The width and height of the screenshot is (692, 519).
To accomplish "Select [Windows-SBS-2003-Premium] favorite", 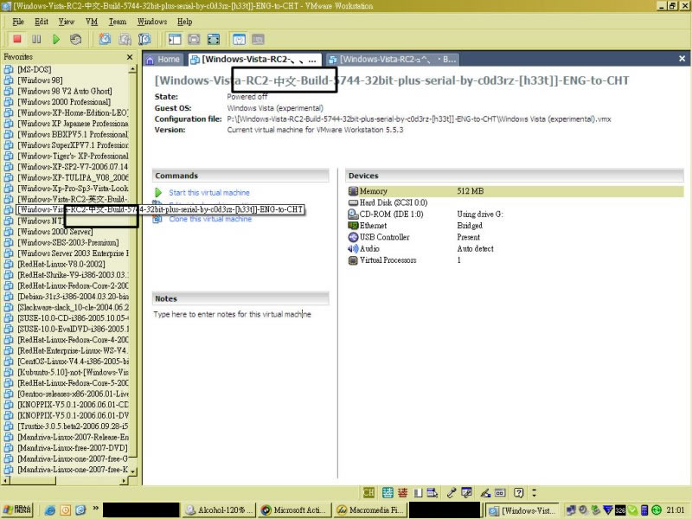I will 68,242.
